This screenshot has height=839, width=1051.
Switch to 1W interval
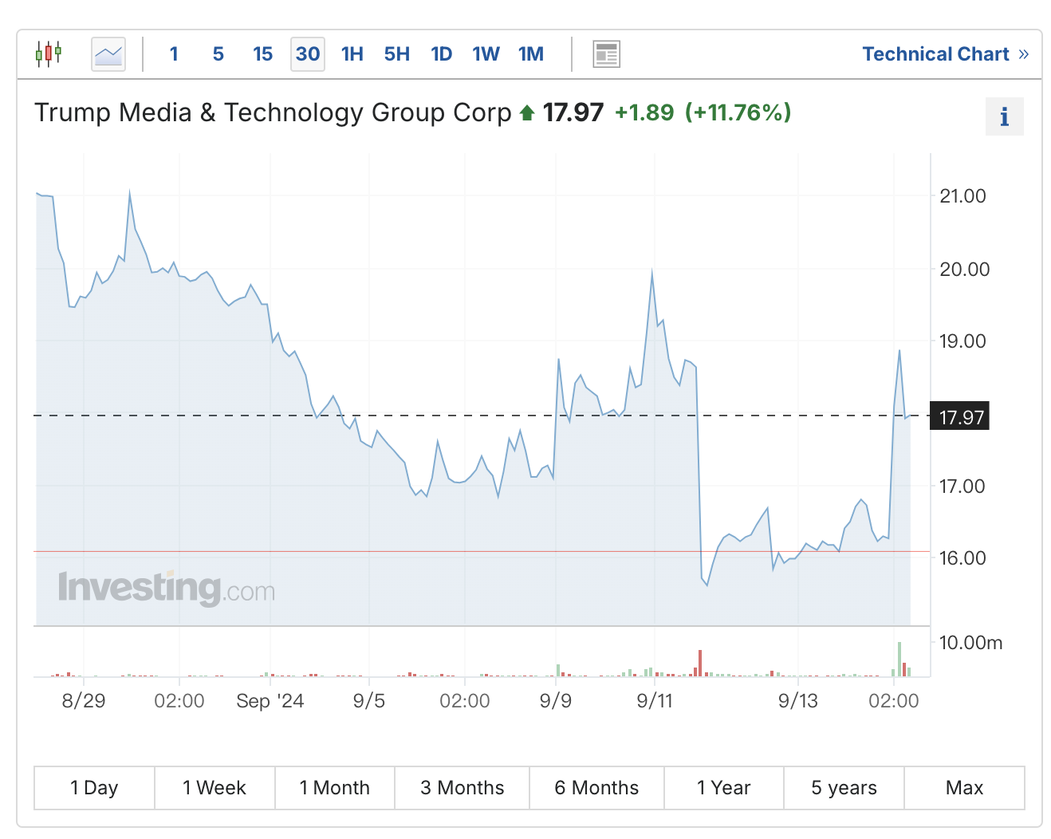click(x=486, y=54)
